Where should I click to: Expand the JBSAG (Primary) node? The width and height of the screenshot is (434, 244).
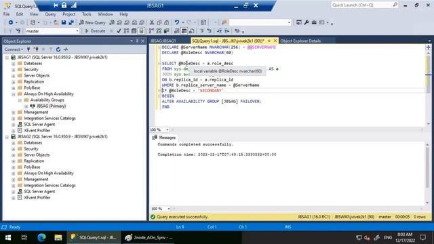26,106
